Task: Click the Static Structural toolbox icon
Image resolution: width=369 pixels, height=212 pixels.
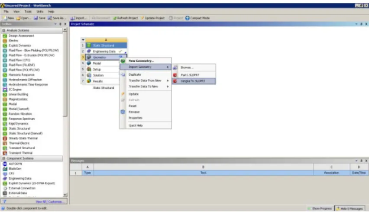Action: (5, 128)
